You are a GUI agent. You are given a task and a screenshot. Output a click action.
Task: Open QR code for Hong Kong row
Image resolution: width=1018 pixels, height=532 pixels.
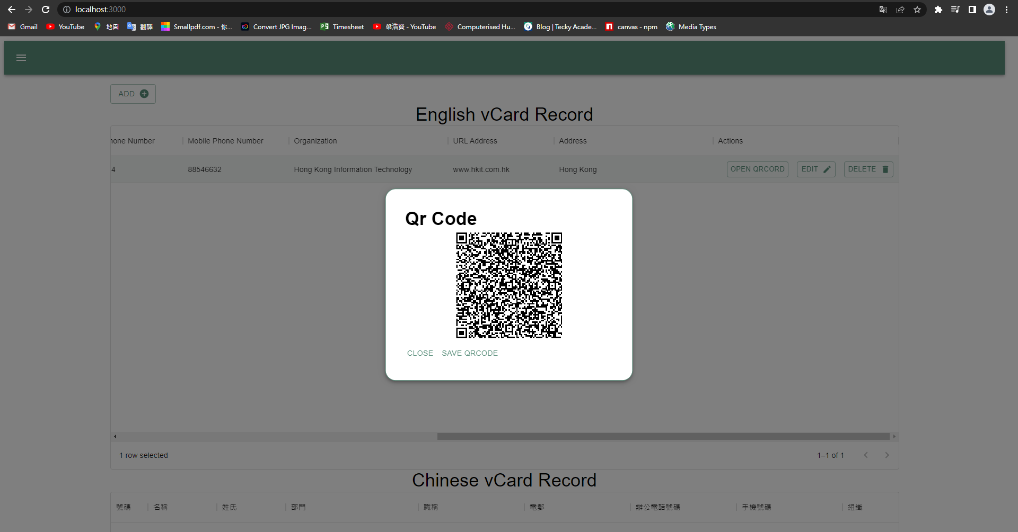[x=757, y=169]
